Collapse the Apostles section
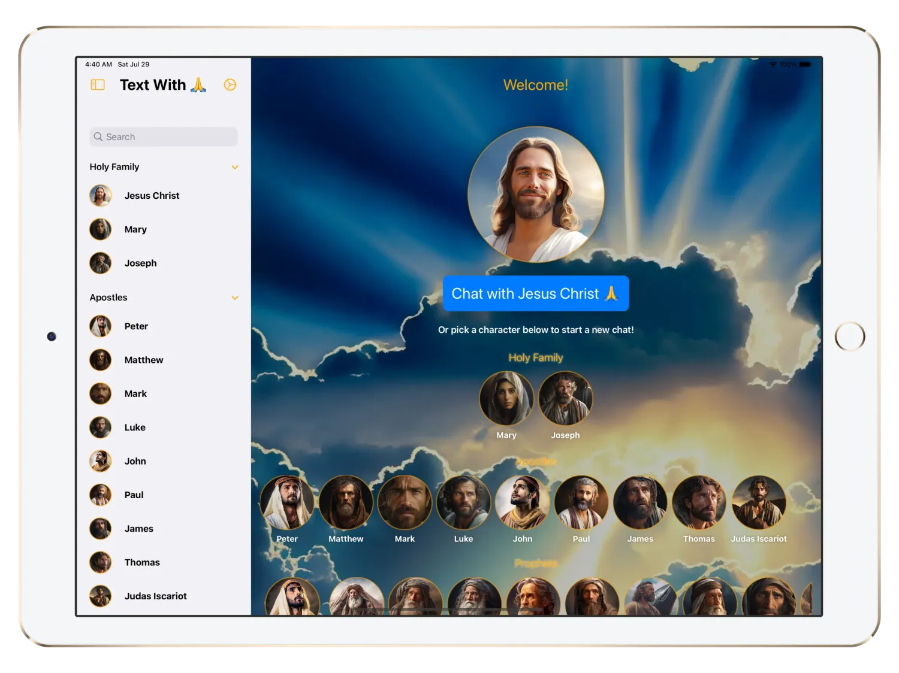Image resolution: width=899 pixels, height=673 pixels. pyautogui.click(x=234, y=297)
